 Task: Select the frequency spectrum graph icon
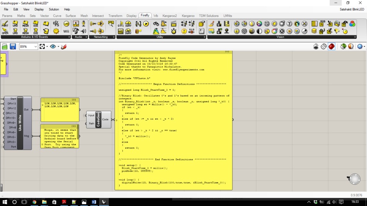(x=76, y=24)
